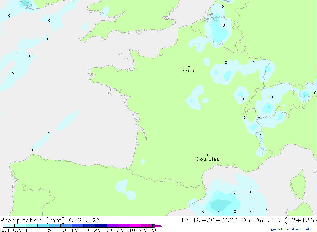Click the 1–2 mm legend color swatch
This screenshot has height=232, width=317.
coord(32,226)
